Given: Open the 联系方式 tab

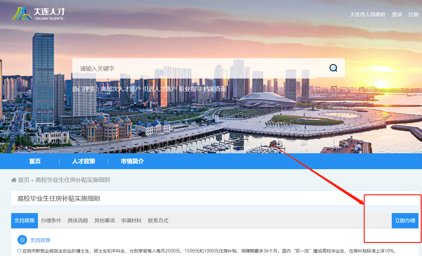Looking at the screenshot, I should click(x=158, y=220).
